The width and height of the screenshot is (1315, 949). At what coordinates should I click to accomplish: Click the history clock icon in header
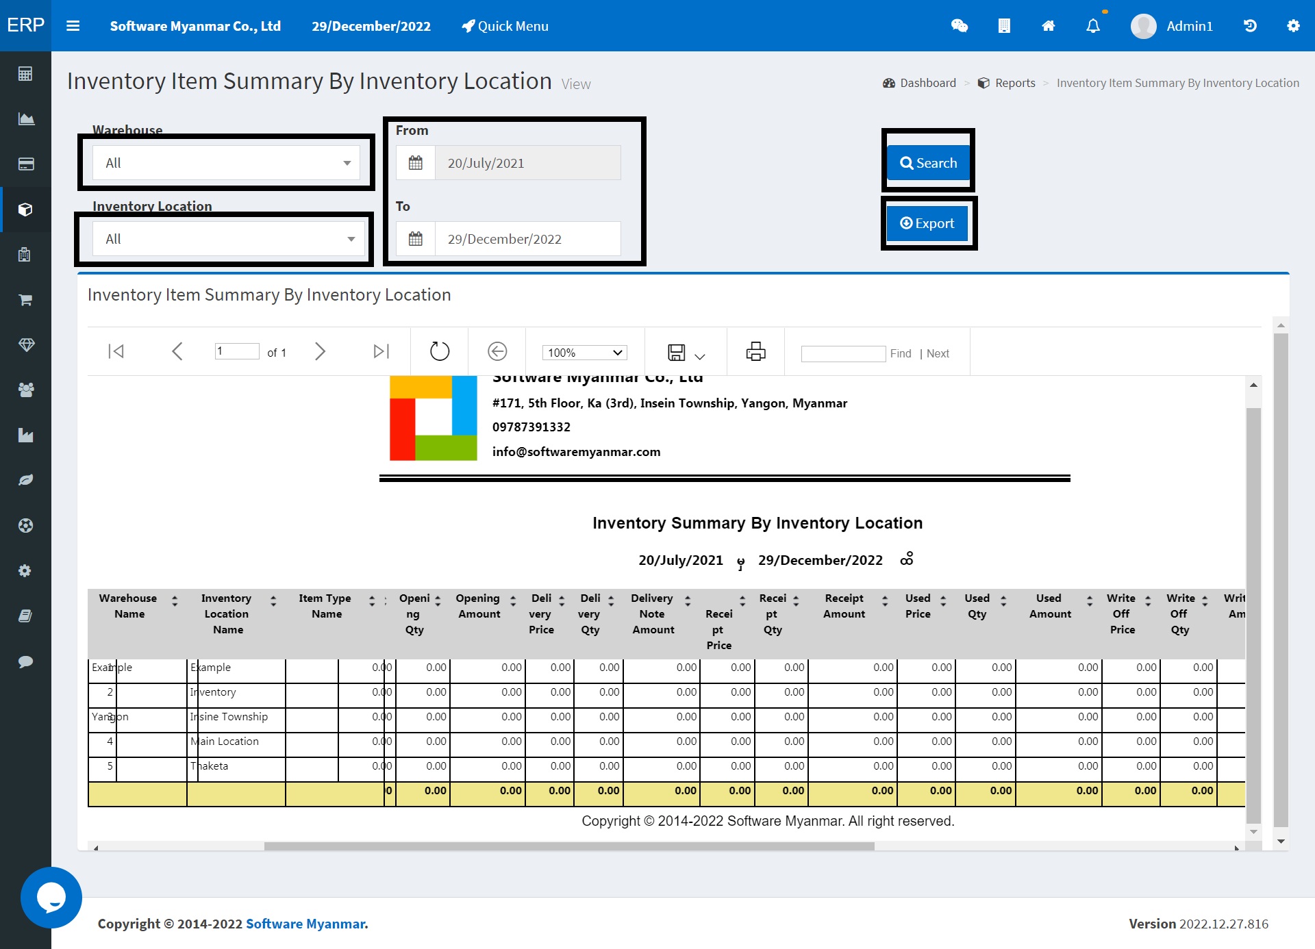(x=1250, y=26)
